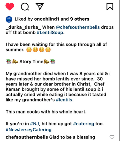Image resolution: width=120 pixels, height=141 pixels.
Task: Open the #NewJerseyCatering hashtag
Action: [x=29, y=130]
